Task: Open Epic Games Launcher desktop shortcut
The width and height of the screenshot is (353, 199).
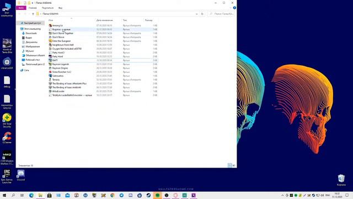Action: click(x=7, y=176)
